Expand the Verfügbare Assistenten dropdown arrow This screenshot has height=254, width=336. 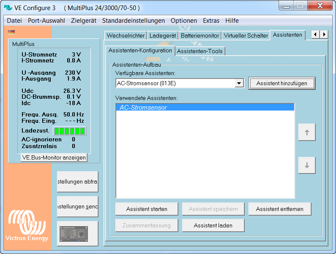pyautogui.click(x=240, y=84)
